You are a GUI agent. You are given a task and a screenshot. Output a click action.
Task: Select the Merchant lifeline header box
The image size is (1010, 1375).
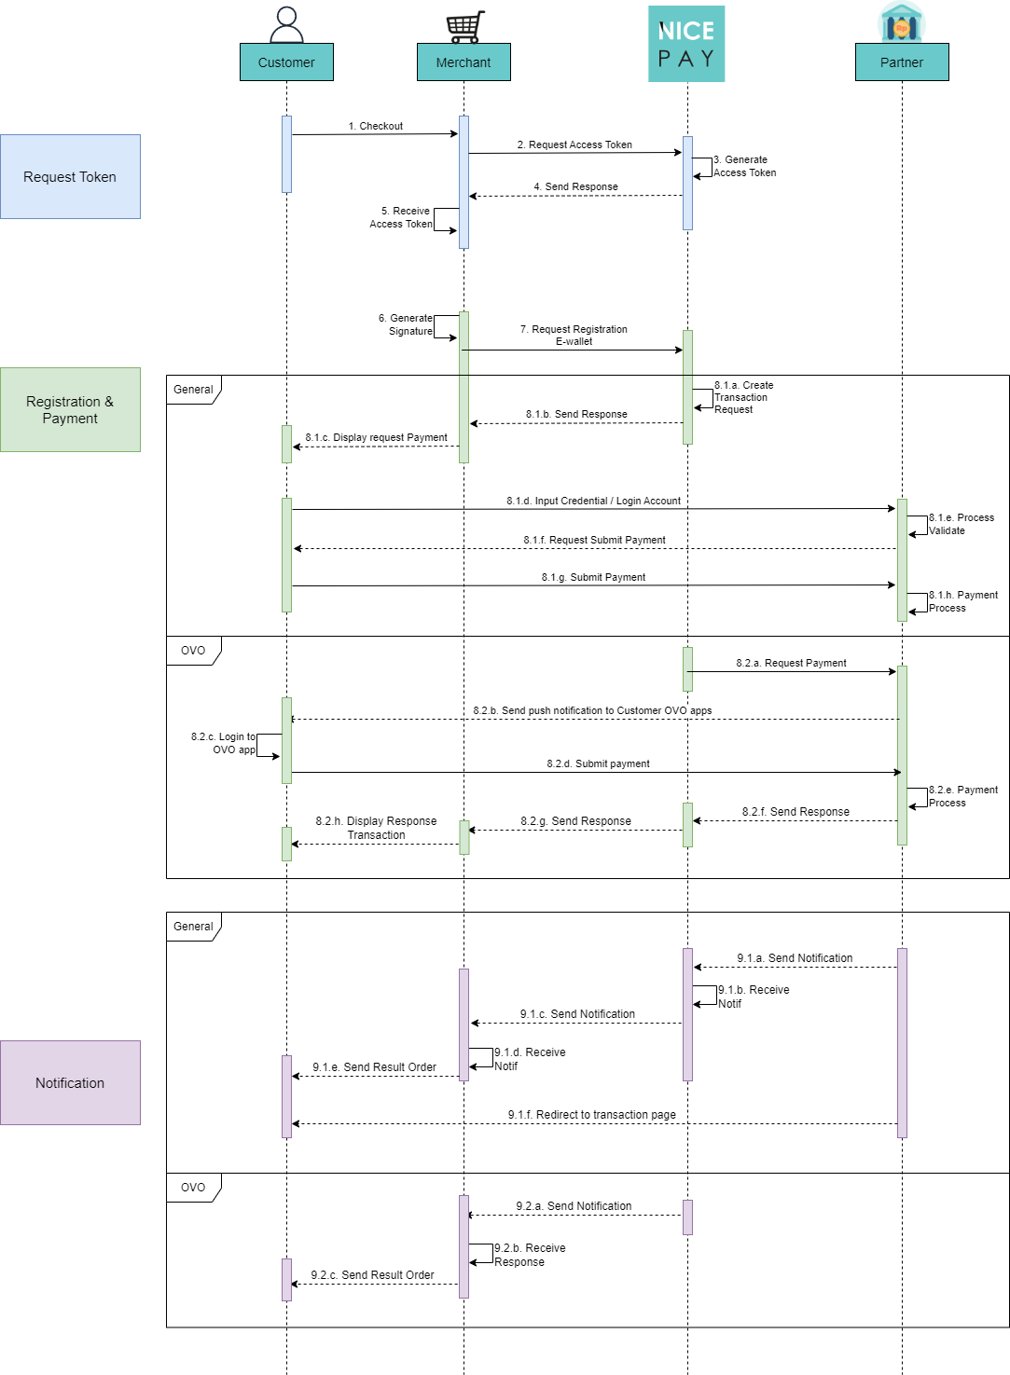[x=463, y=62]
